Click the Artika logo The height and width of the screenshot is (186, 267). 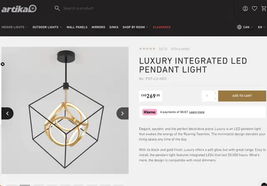click(x=19, y=8)
